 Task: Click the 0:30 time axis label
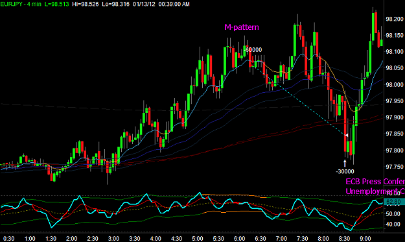(x=8, y=238)
